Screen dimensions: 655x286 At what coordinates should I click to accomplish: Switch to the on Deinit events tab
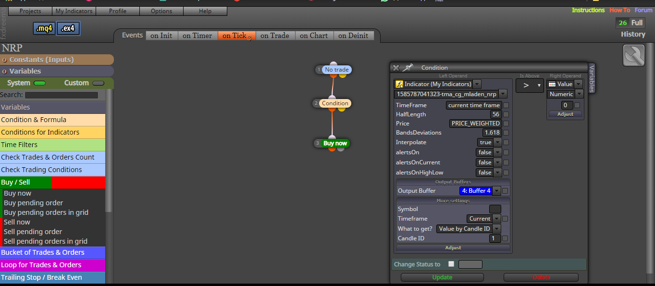tap(353, 36)
